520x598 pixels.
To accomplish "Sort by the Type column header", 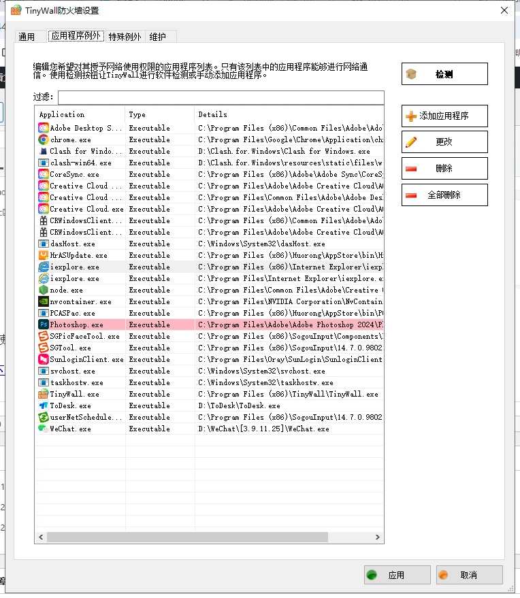I will click(160, 114).
